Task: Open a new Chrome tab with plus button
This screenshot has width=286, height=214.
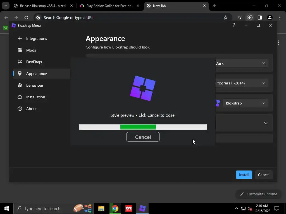Action: point(214,6)
